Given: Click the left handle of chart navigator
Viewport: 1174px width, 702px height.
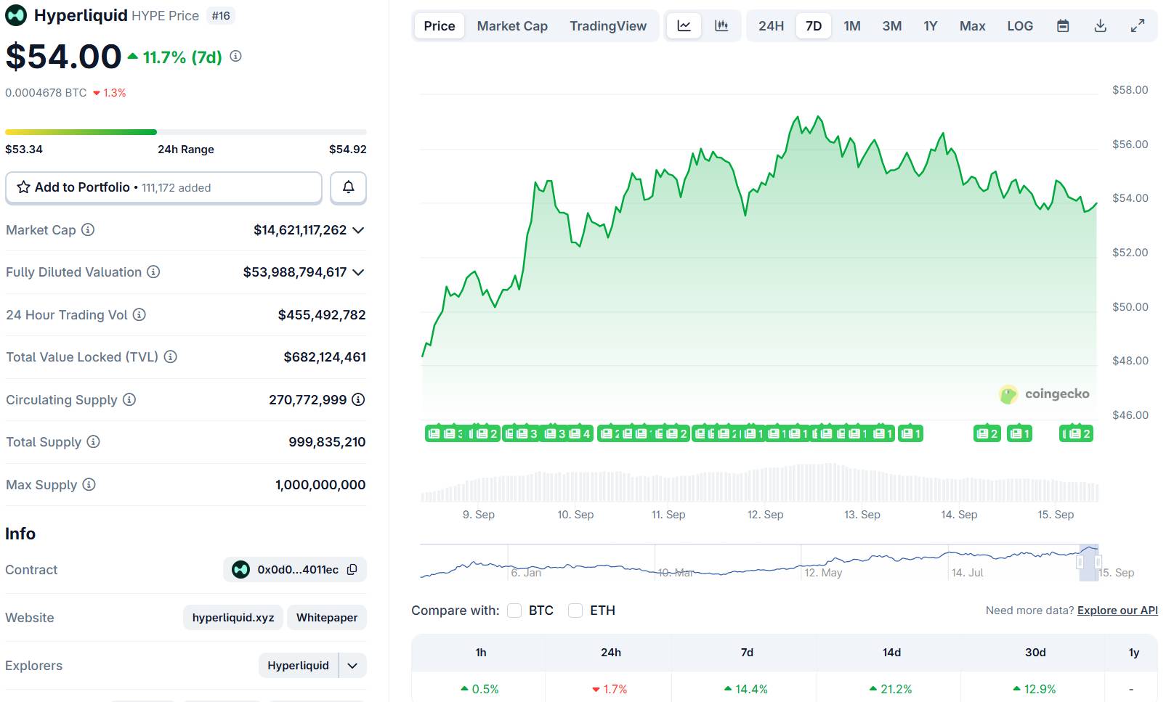Looking at the screenshot, I should click(x=1080, y=563).
